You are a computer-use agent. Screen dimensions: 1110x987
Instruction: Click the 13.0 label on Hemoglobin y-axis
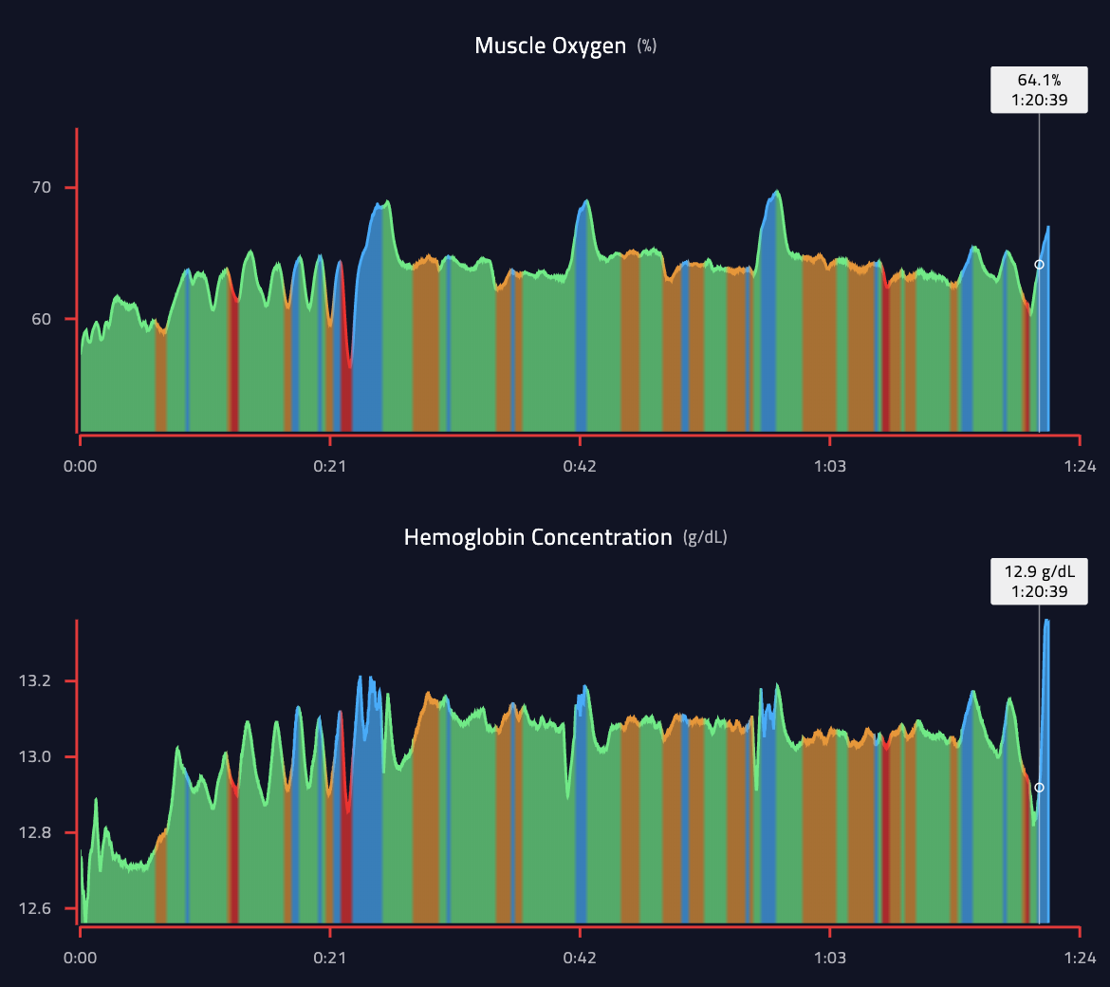[34, 757]
